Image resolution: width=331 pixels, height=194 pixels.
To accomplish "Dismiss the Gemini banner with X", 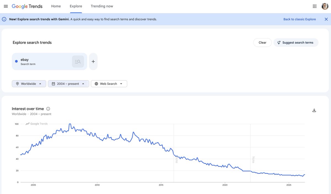I will pyautogui.click(x=326, y=19).
